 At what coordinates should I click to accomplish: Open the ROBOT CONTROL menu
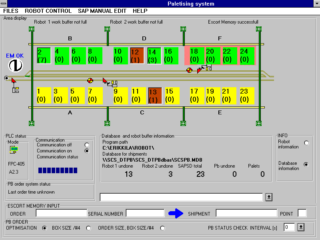48,11
